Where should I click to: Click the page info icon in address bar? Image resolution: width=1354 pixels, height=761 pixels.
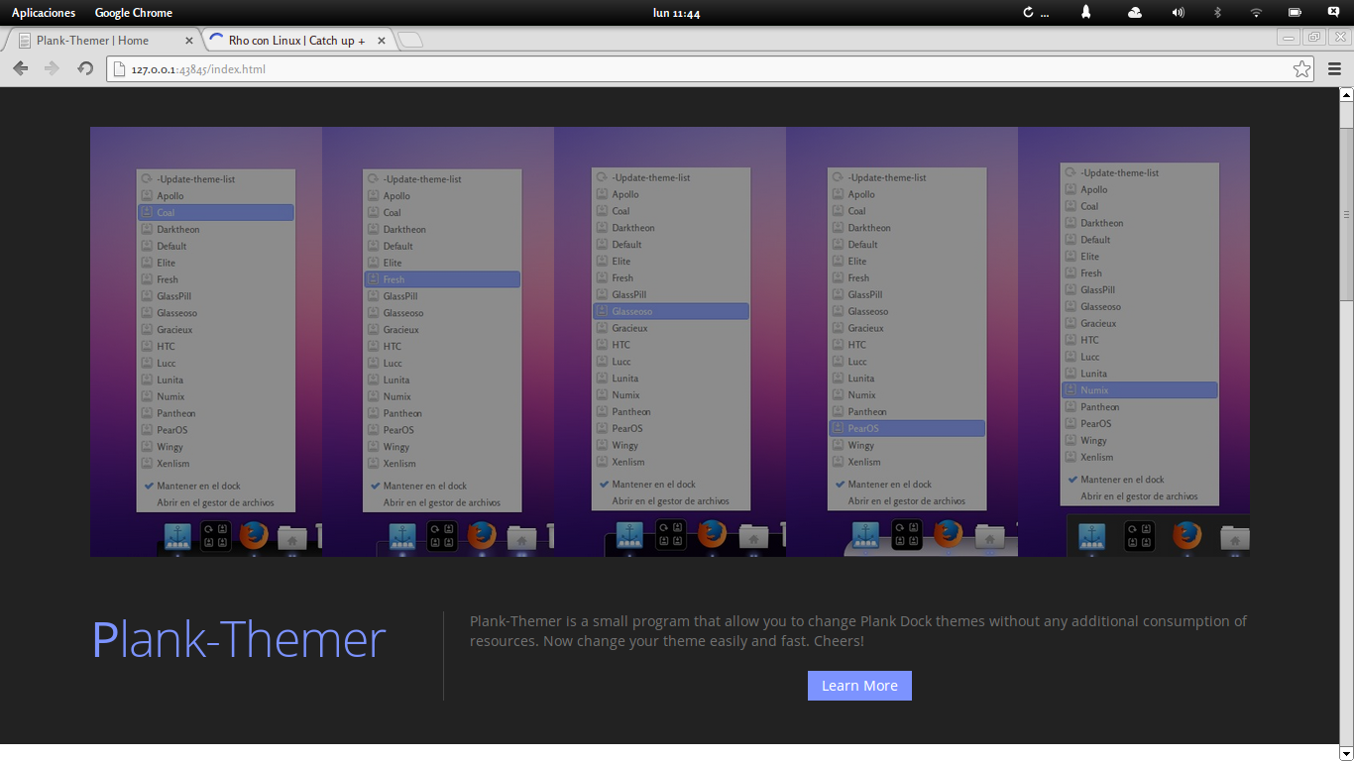tap(120, 69)
